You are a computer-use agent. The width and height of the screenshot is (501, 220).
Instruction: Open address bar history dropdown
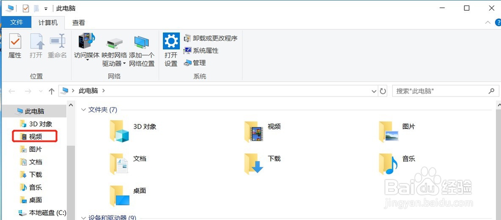[x=374, y=91]
